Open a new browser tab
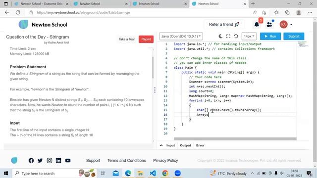The width and height of the screenshot is (317, 178). 253,3
